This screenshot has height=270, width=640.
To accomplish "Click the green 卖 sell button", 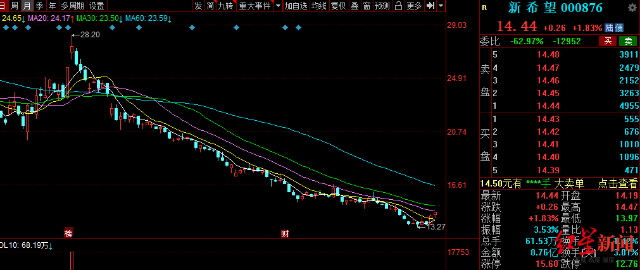I will [x=628, y=41].
